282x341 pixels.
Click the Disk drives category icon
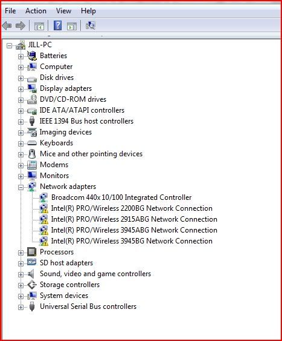point(32,79)
